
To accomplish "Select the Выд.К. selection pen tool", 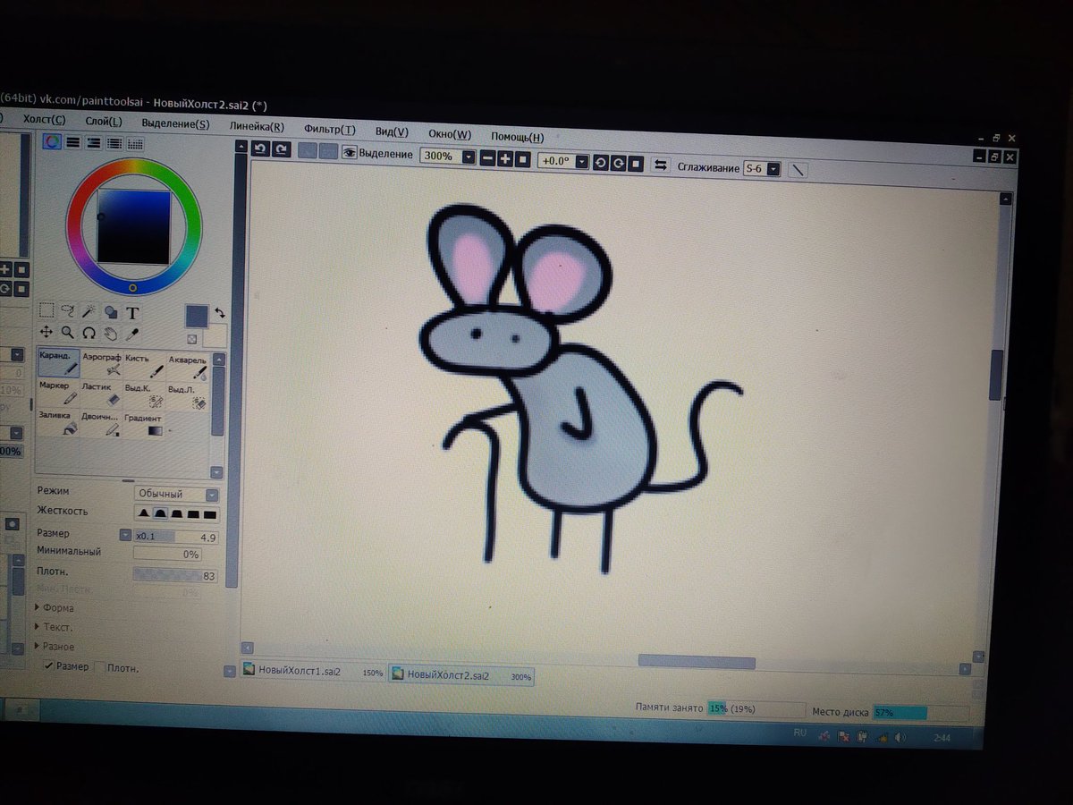I will click(144, 395).
